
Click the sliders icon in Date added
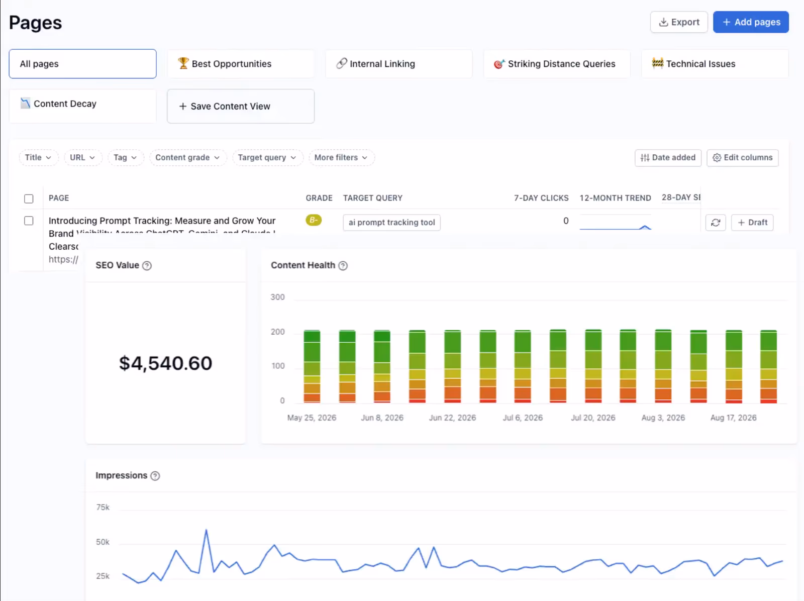[x=645, y=158]
